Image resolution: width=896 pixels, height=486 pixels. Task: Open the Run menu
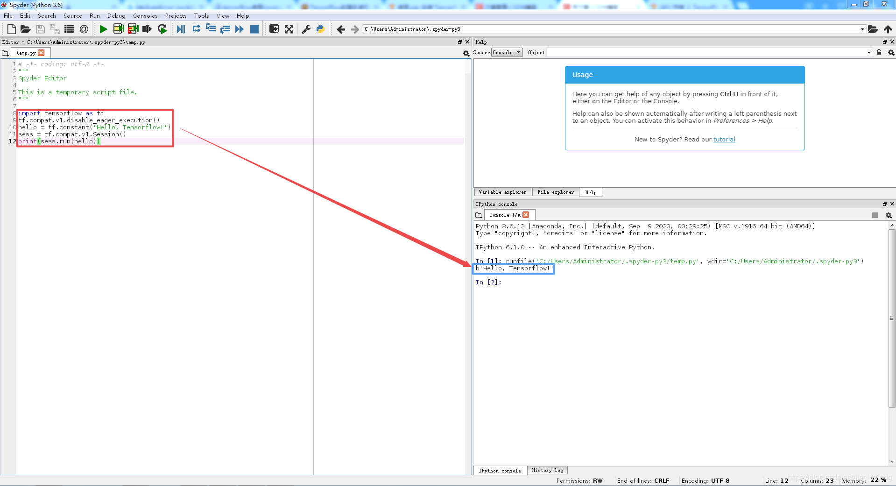(x=94, y=15)
